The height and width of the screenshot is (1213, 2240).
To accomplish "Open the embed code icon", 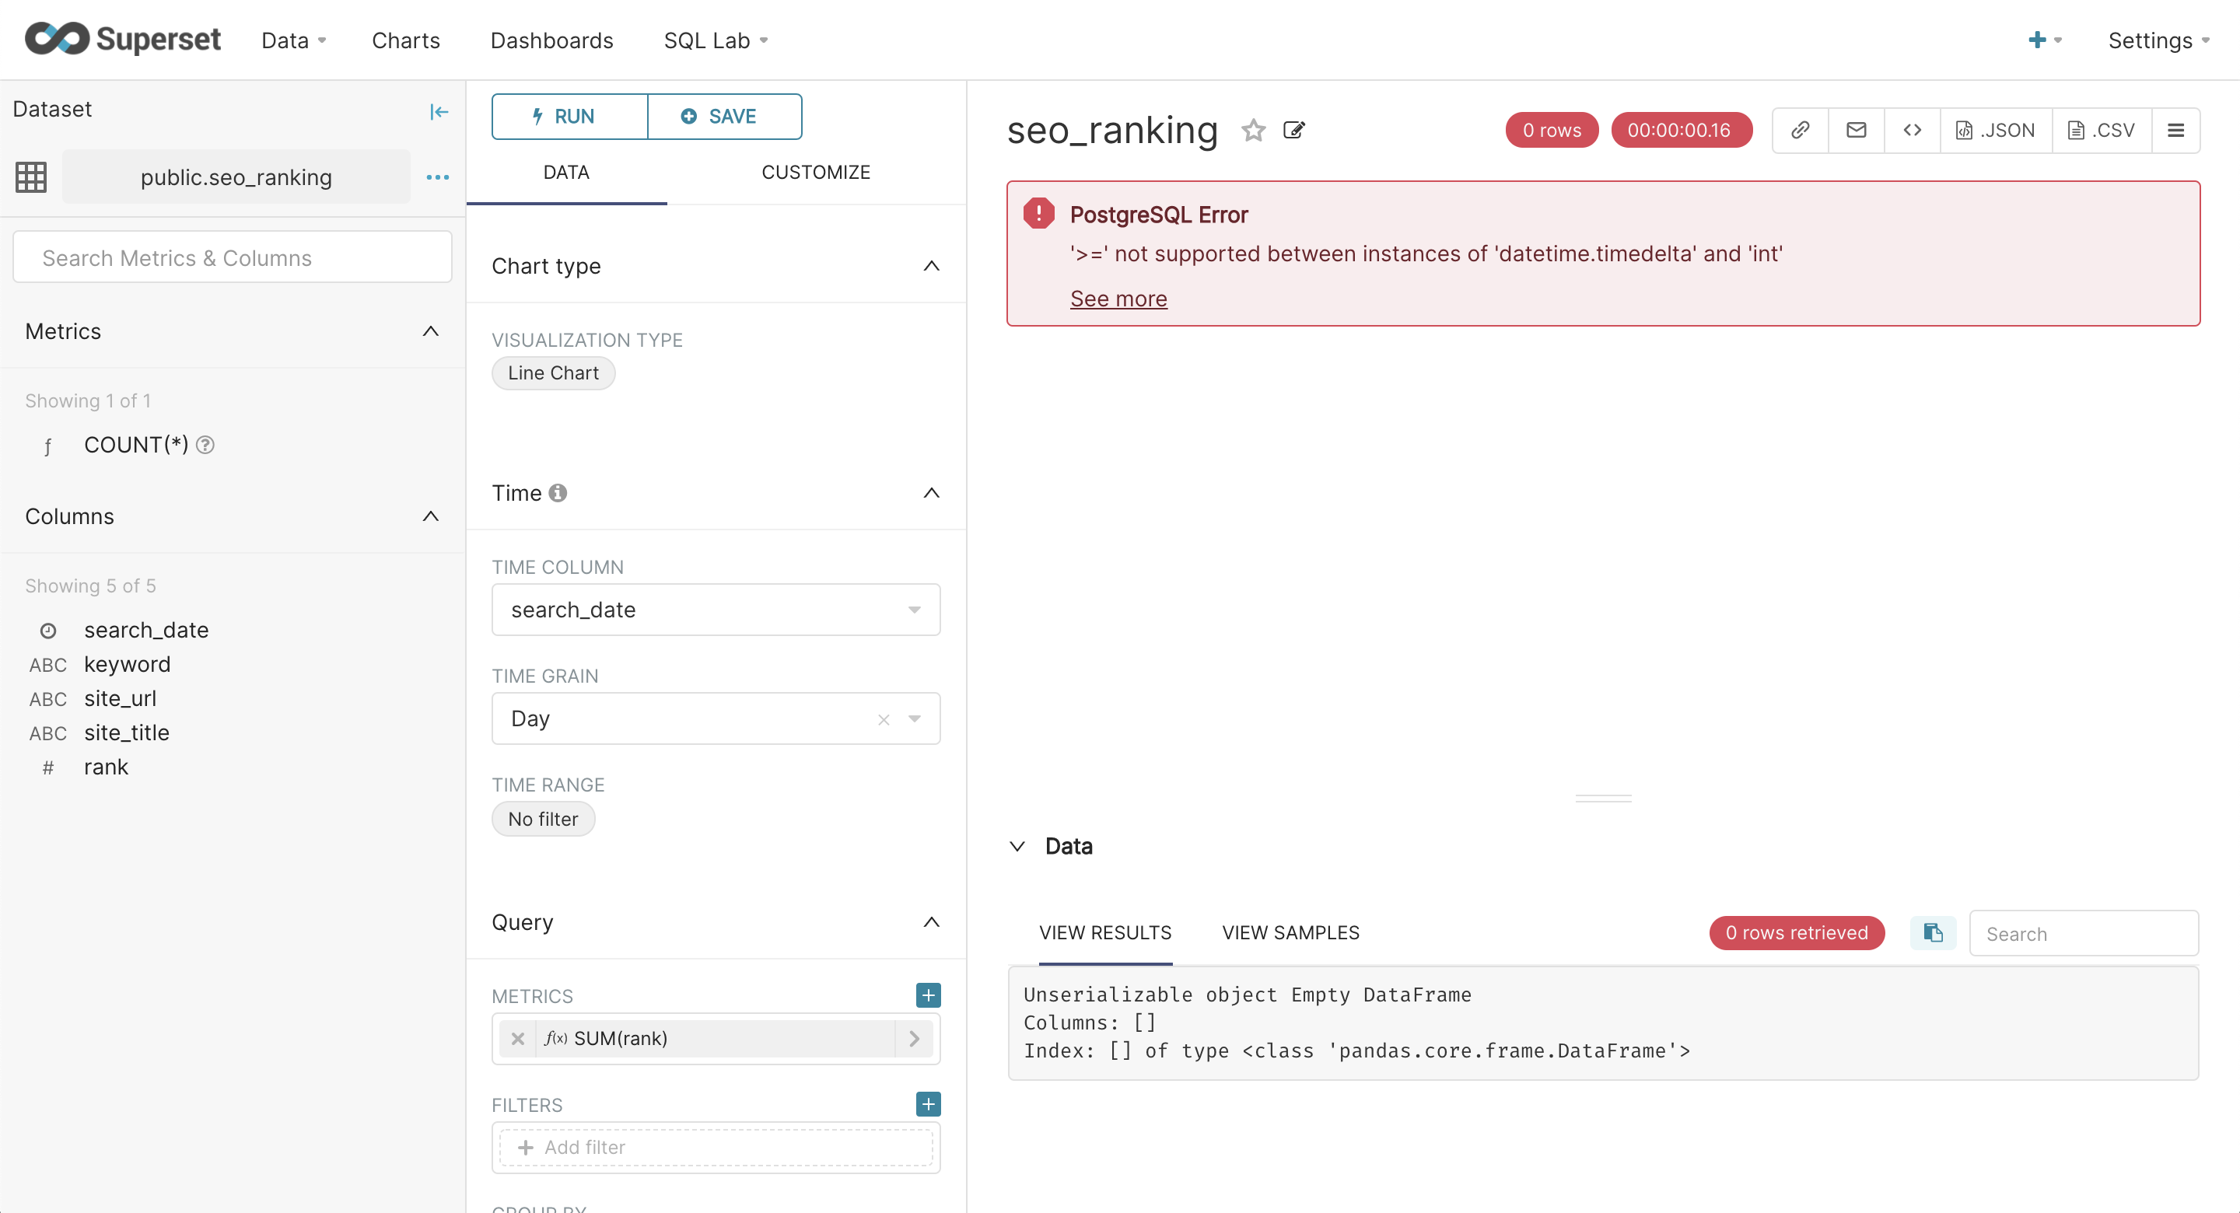I will click(x=1913, y=130).
